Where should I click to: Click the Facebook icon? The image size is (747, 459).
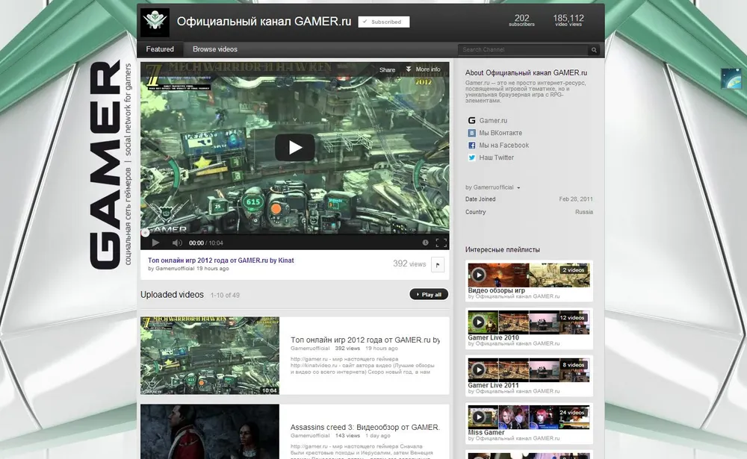[471, 146]
